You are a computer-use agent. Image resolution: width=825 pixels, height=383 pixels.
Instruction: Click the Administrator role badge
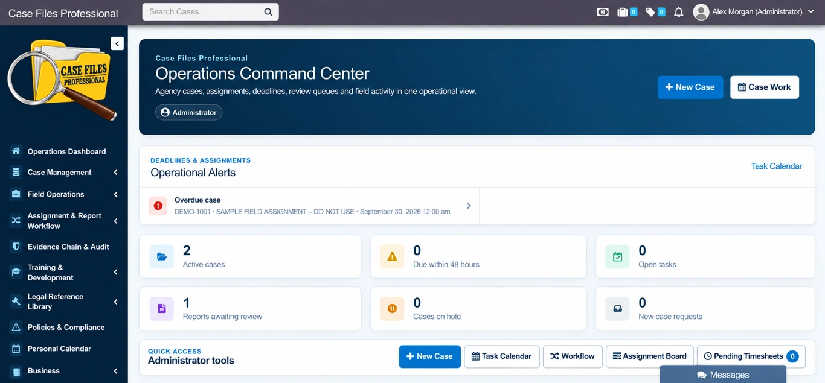[x=189, y=112]
